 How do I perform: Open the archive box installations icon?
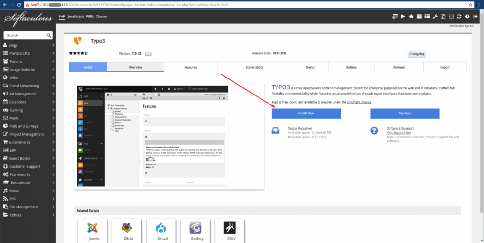[x=419, y=17]
